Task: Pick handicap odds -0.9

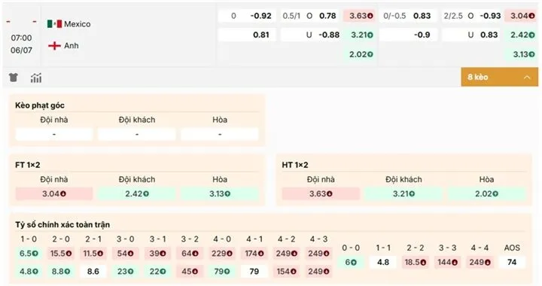Action: coord(408,35)
